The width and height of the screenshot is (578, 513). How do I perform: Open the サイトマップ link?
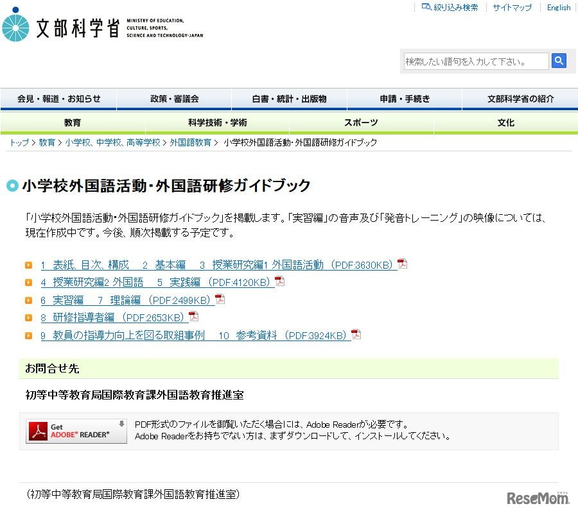click(512, 7)
